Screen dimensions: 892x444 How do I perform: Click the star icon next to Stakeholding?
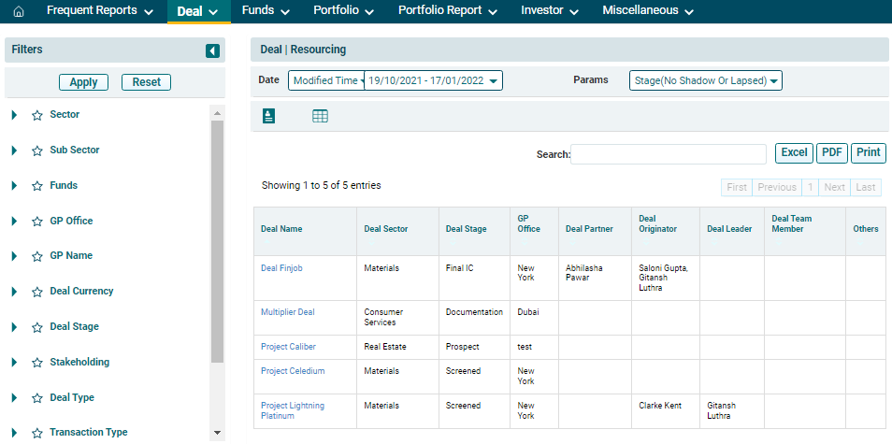pos(37,363)
